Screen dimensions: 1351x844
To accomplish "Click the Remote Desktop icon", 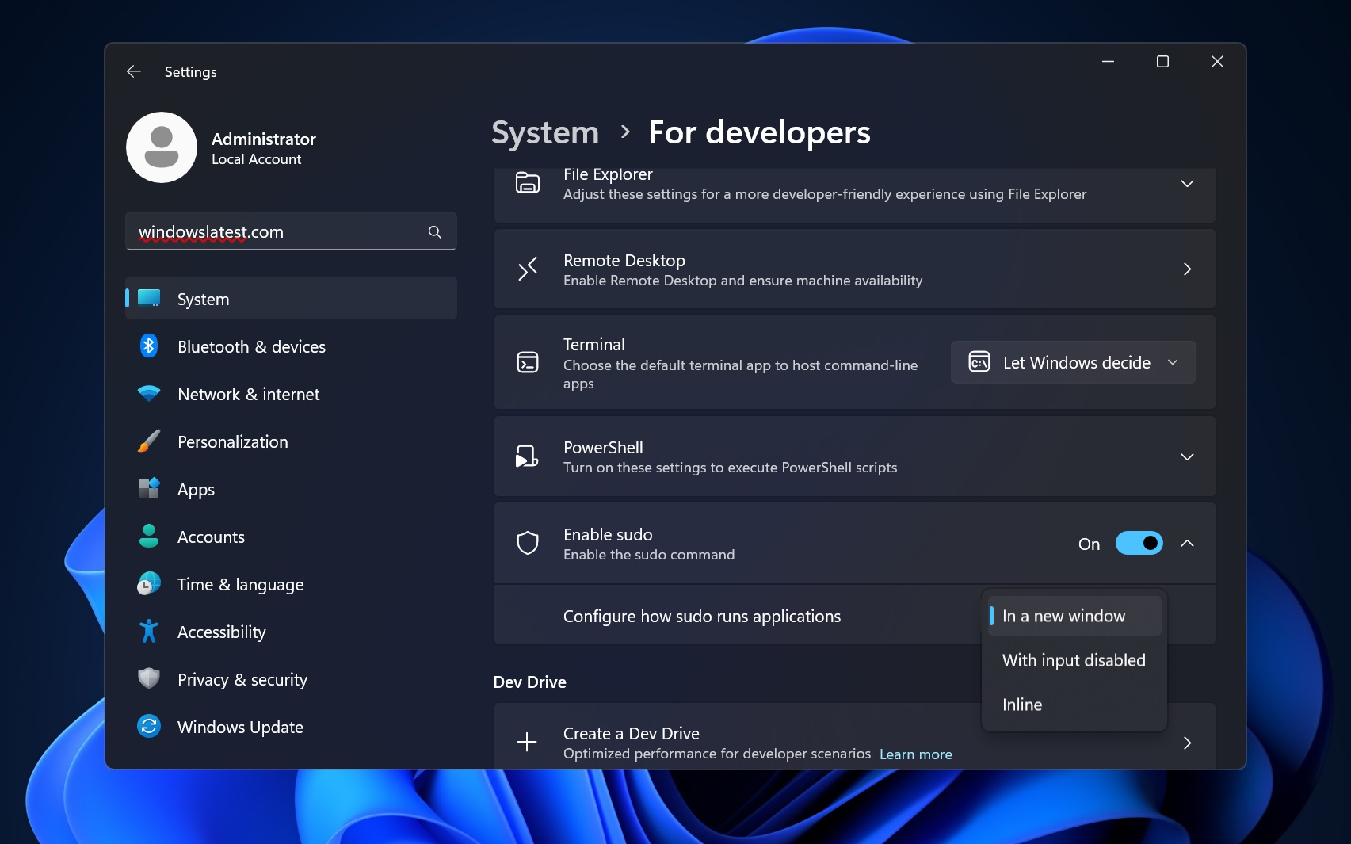I will coord(527,269).
